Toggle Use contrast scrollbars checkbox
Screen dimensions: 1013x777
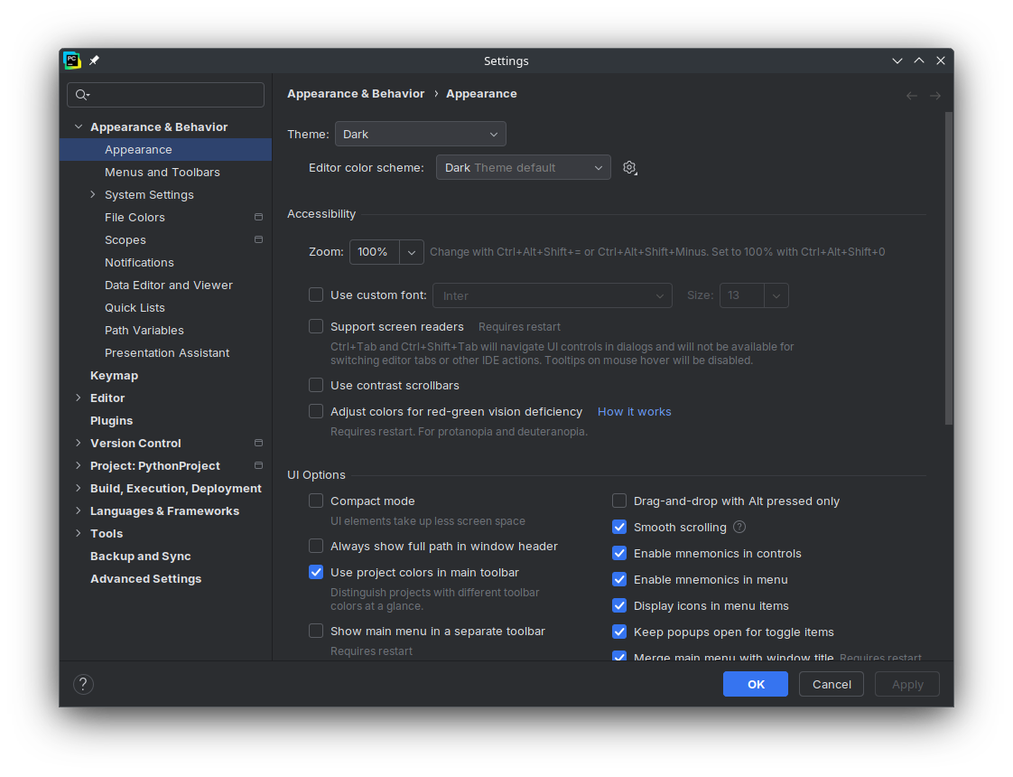[316, 385]
